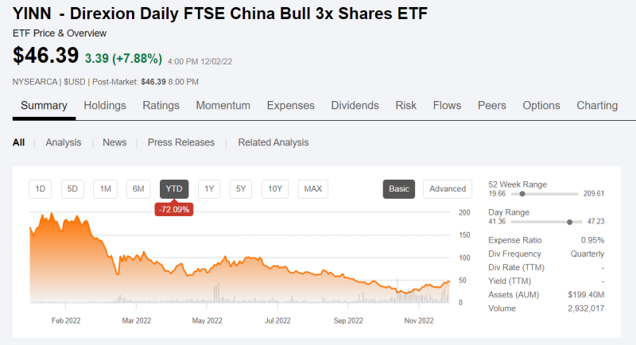Switch to Advanced chart mode

click(x=448, y=188)
